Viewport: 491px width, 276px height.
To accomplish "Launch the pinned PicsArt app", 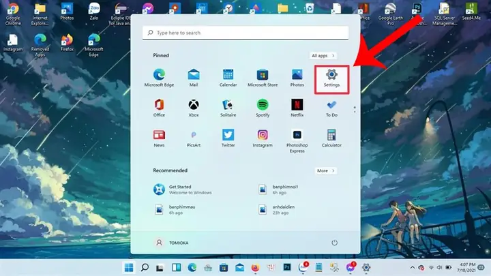I will coord(194,138).
